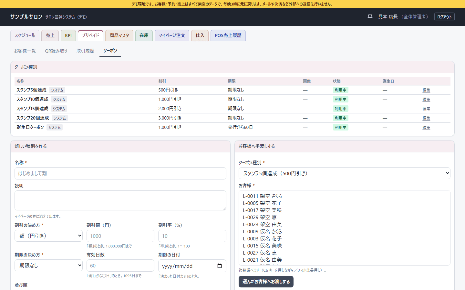Viewport: 465px width, 290px height.
Task: Go to the 仕入 tab
Action: pos(200,35)
